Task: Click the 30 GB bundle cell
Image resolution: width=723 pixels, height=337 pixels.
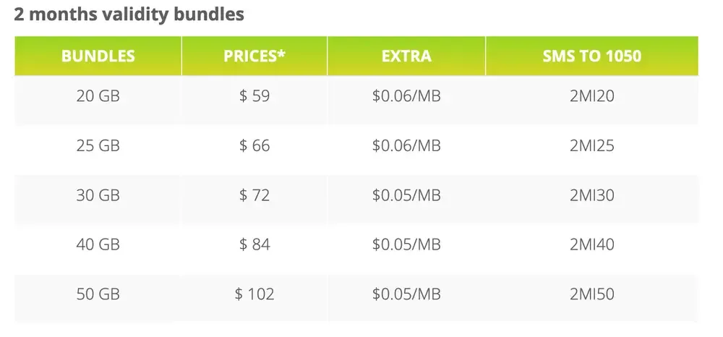Action: 98,195
